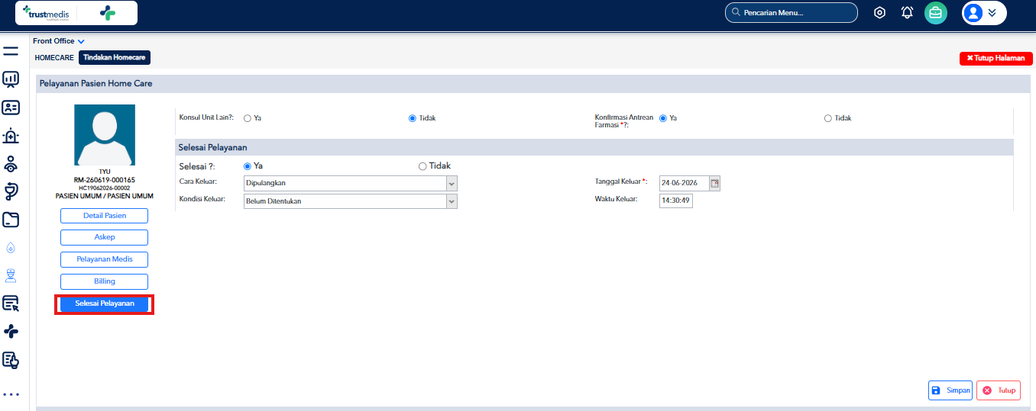
Task: Open the hexagon settings icon in the top bar
Action: point(879,12)
